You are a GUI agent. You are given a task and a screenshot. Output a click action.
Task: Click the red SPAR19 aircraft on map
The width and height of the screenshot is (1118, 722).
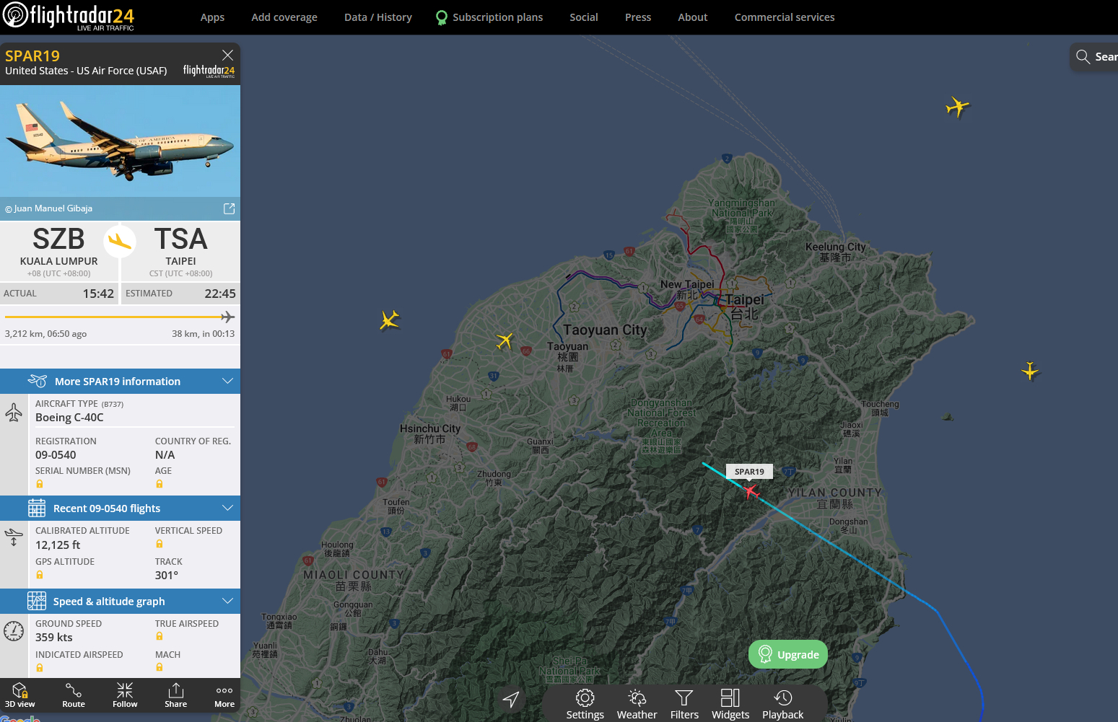[x=751, y=491]
